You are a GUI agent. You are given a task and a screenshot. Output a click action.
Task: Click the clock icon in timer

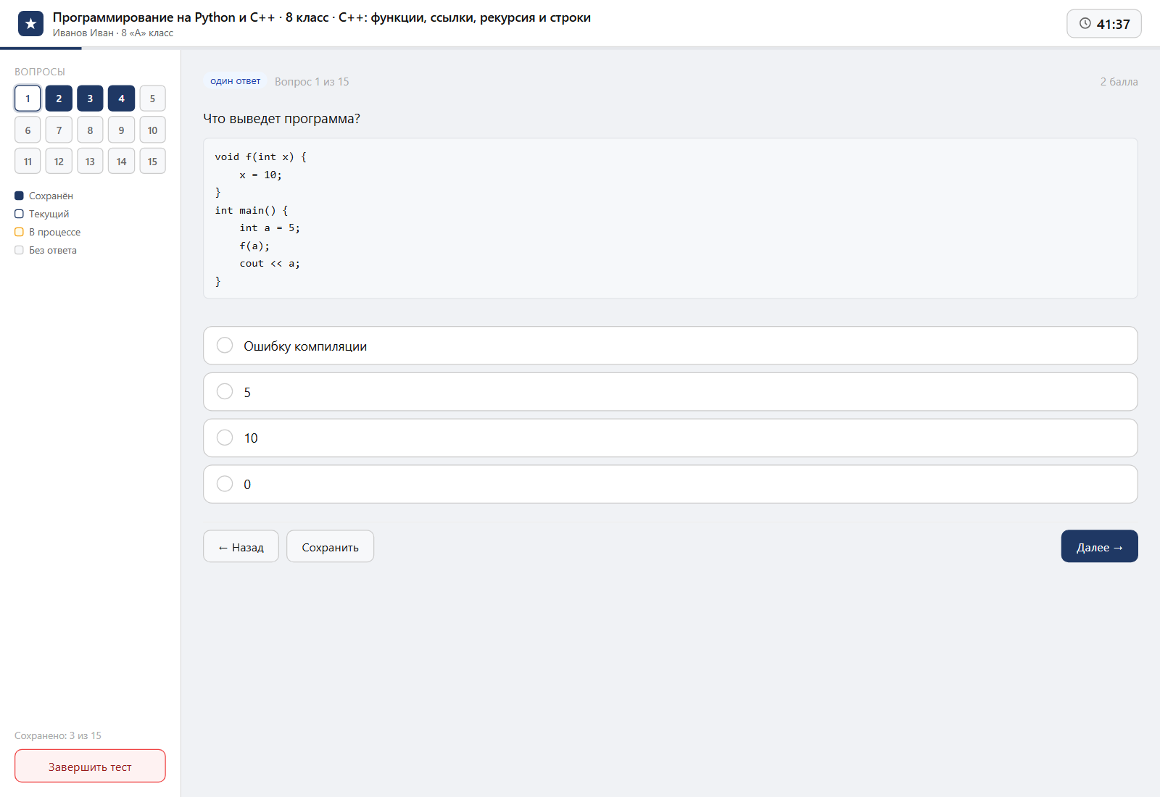point(1085,23)
